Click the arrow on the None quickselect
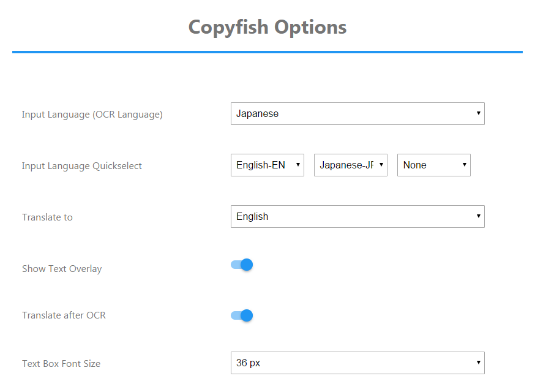 (465, 165)
